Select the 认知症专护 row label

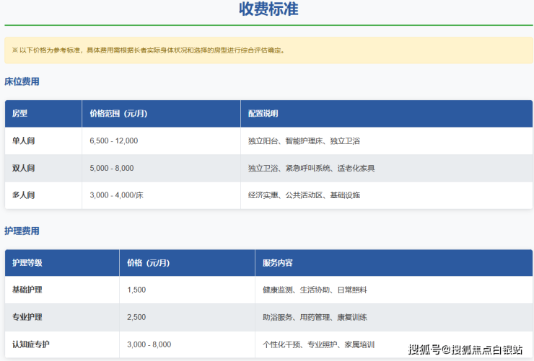31,344
